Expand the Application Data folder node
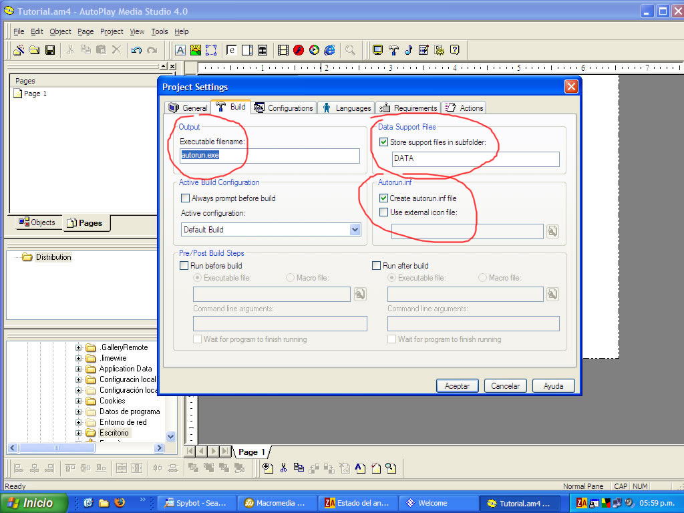The width and height of the screenshot is (684, 513). 79,369
